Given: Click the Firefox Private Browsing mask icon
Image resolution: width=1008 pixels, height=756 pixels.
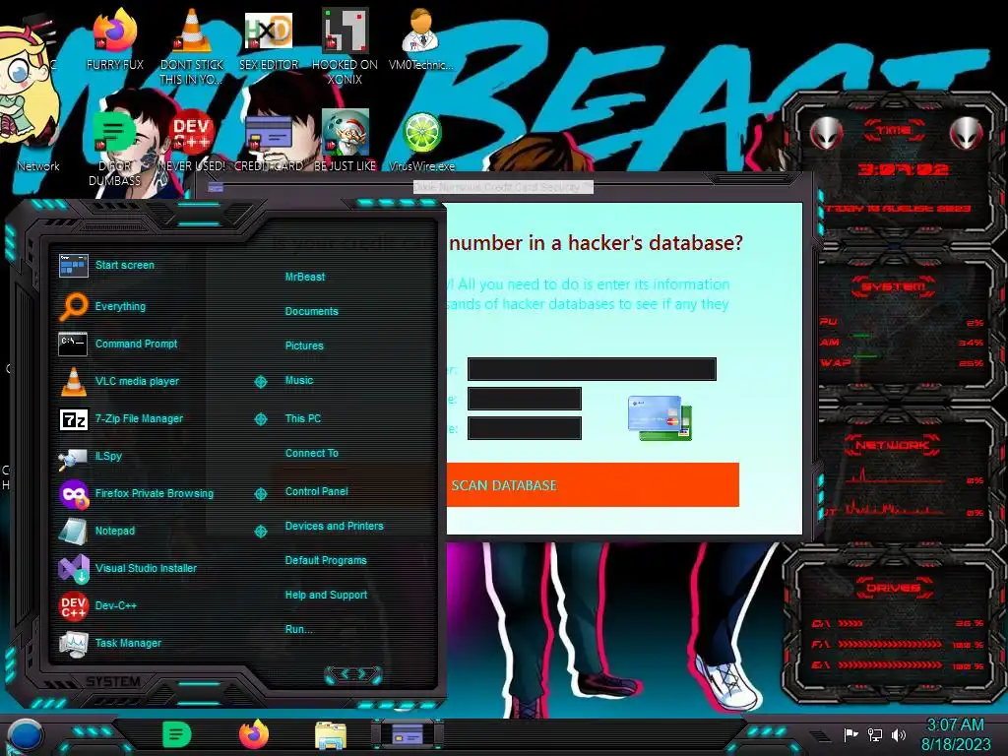Looking at the screenshot, I should [x=73, y=494].
